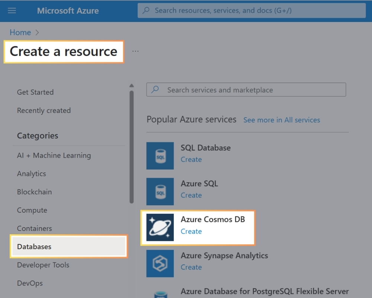Click the breadcrumb chevron after Home

[x=37, y=32]
